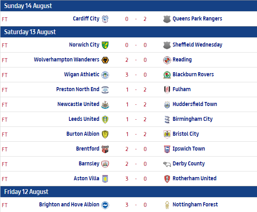Click the Norwich City club crest
Screen dimensions: 257x212
point(105,45)
